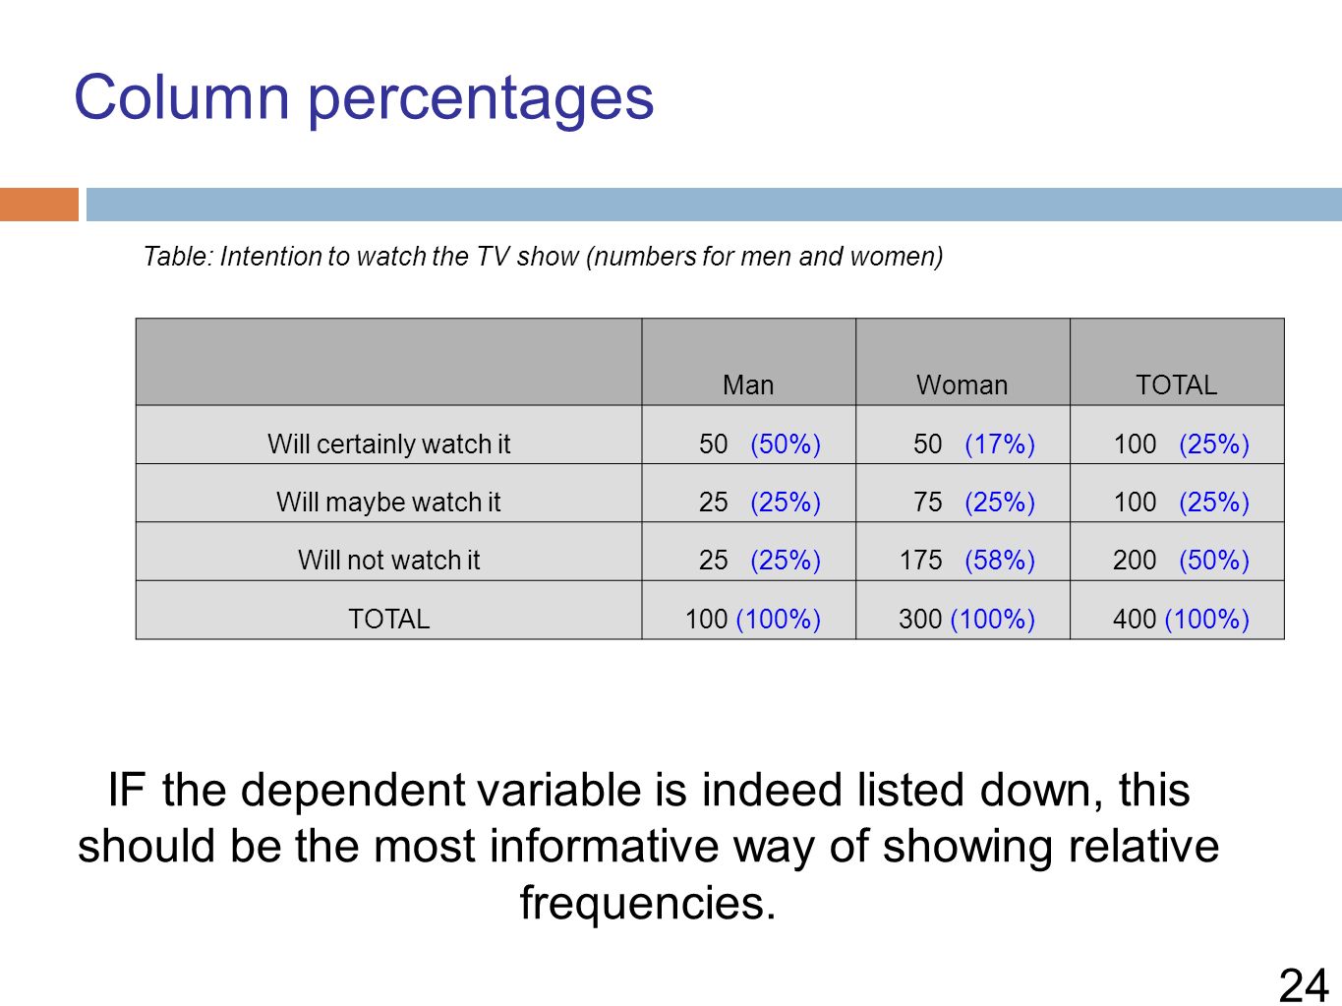
Task: Select the 'Will maybe watch it' row label
Action: pos(388,503)
